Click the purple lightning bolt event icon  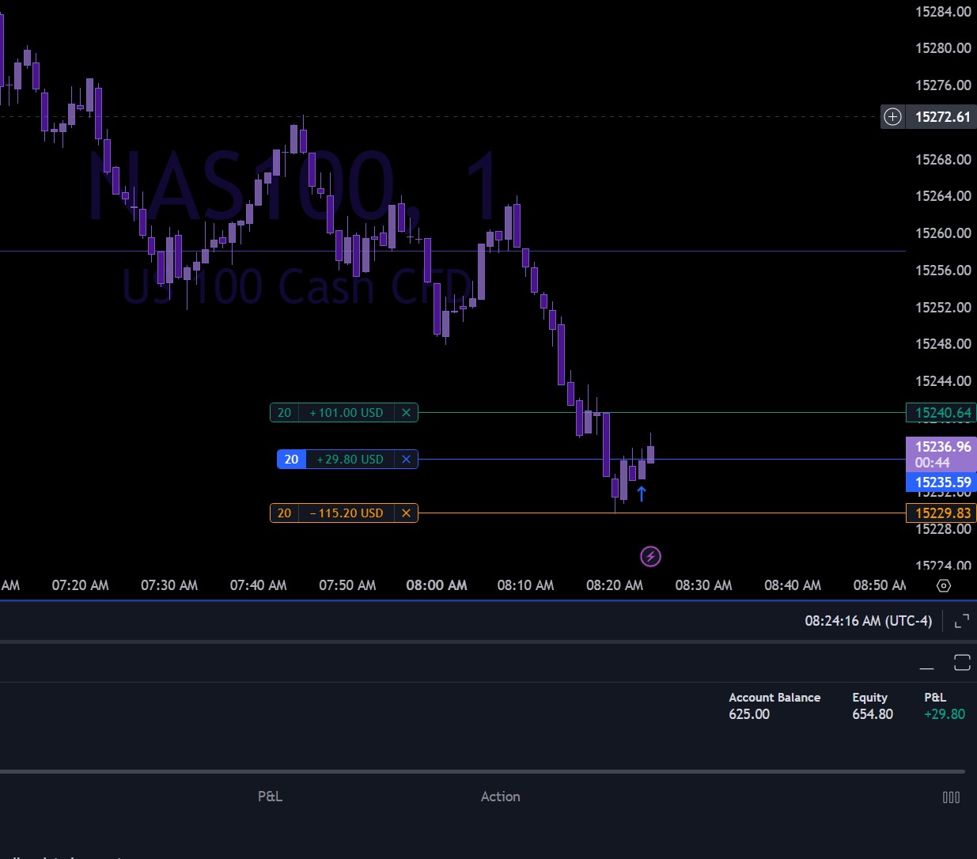[x=650, y=557]
